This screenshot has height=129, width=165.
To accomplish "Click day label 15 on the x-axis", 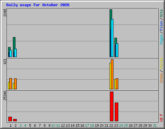I will [x=77, y=125].
